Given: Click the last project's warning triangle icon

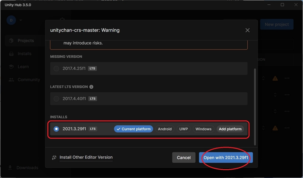Looking at the screenshot, I should coord(275,128).
